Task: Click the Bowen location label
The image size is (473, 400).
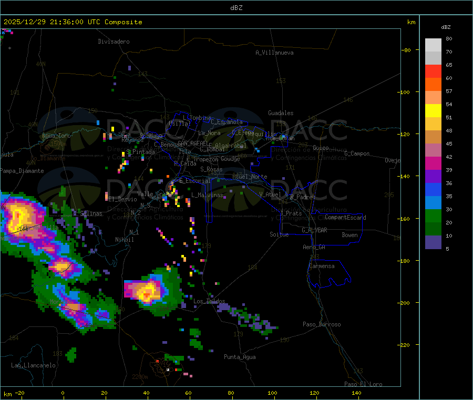Action: point(350,235)
